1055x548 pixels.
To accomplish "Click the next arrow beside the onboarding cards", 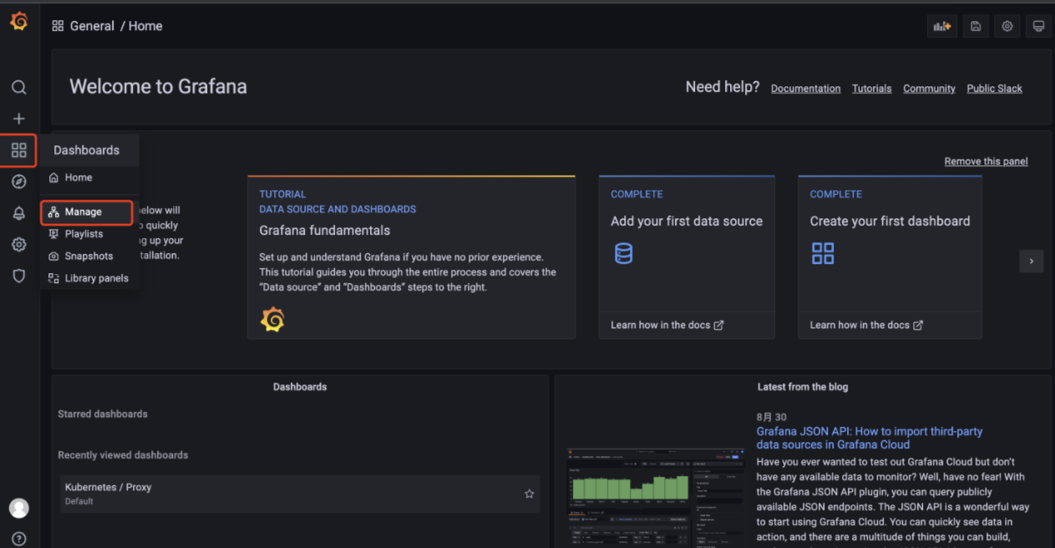I will pyautogui.click(x=1032, y=261).
